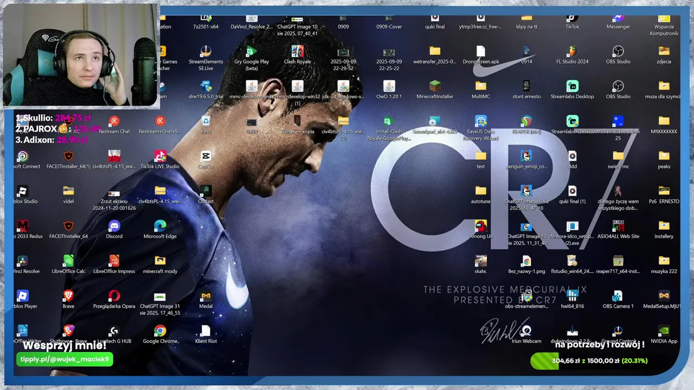This screenshot has height=390, width=694.
Task: Select the Drongscreen.apk file
Action: 480,55
